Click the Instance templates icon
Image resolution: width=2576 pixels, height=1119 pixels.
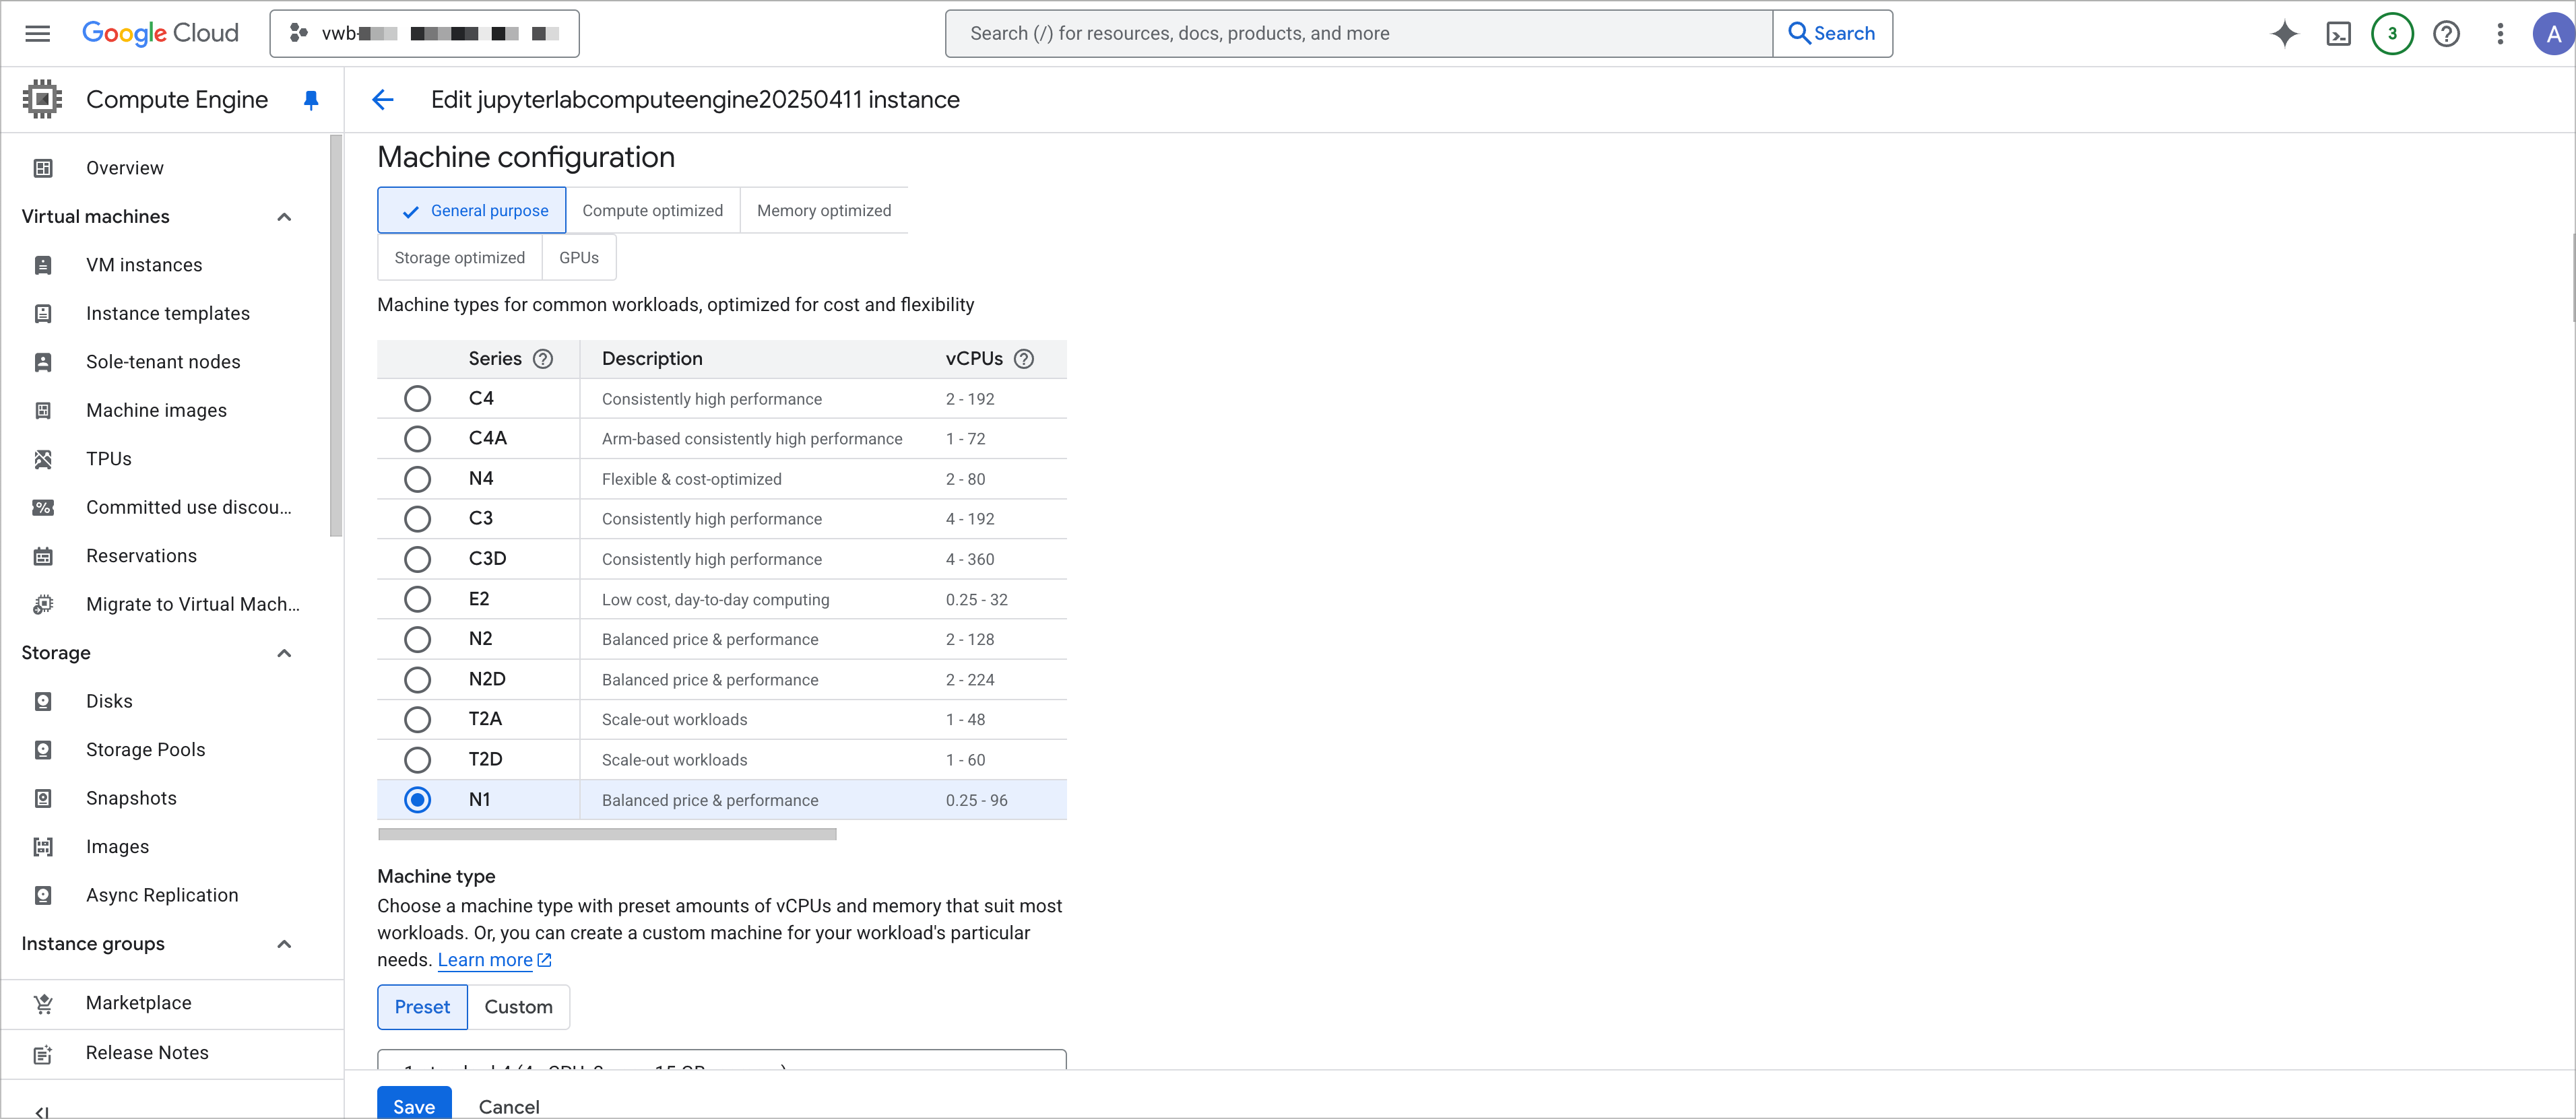click(x=43, y=314)
